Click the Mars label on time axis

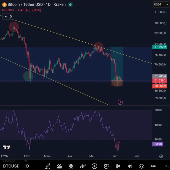pyautogui.click(x=47, y=156)
